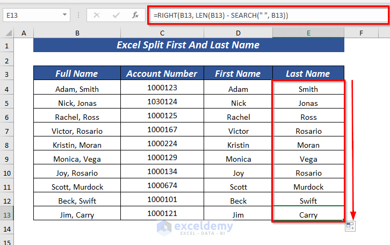The height and width of the screenshot is (245, 390).
Task: Click the Name Box showing E13
Action: (37, 15)
